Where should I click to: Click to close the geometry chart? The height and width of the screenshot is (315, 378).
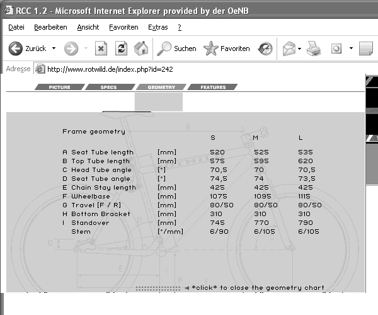(x=258, y=288)
